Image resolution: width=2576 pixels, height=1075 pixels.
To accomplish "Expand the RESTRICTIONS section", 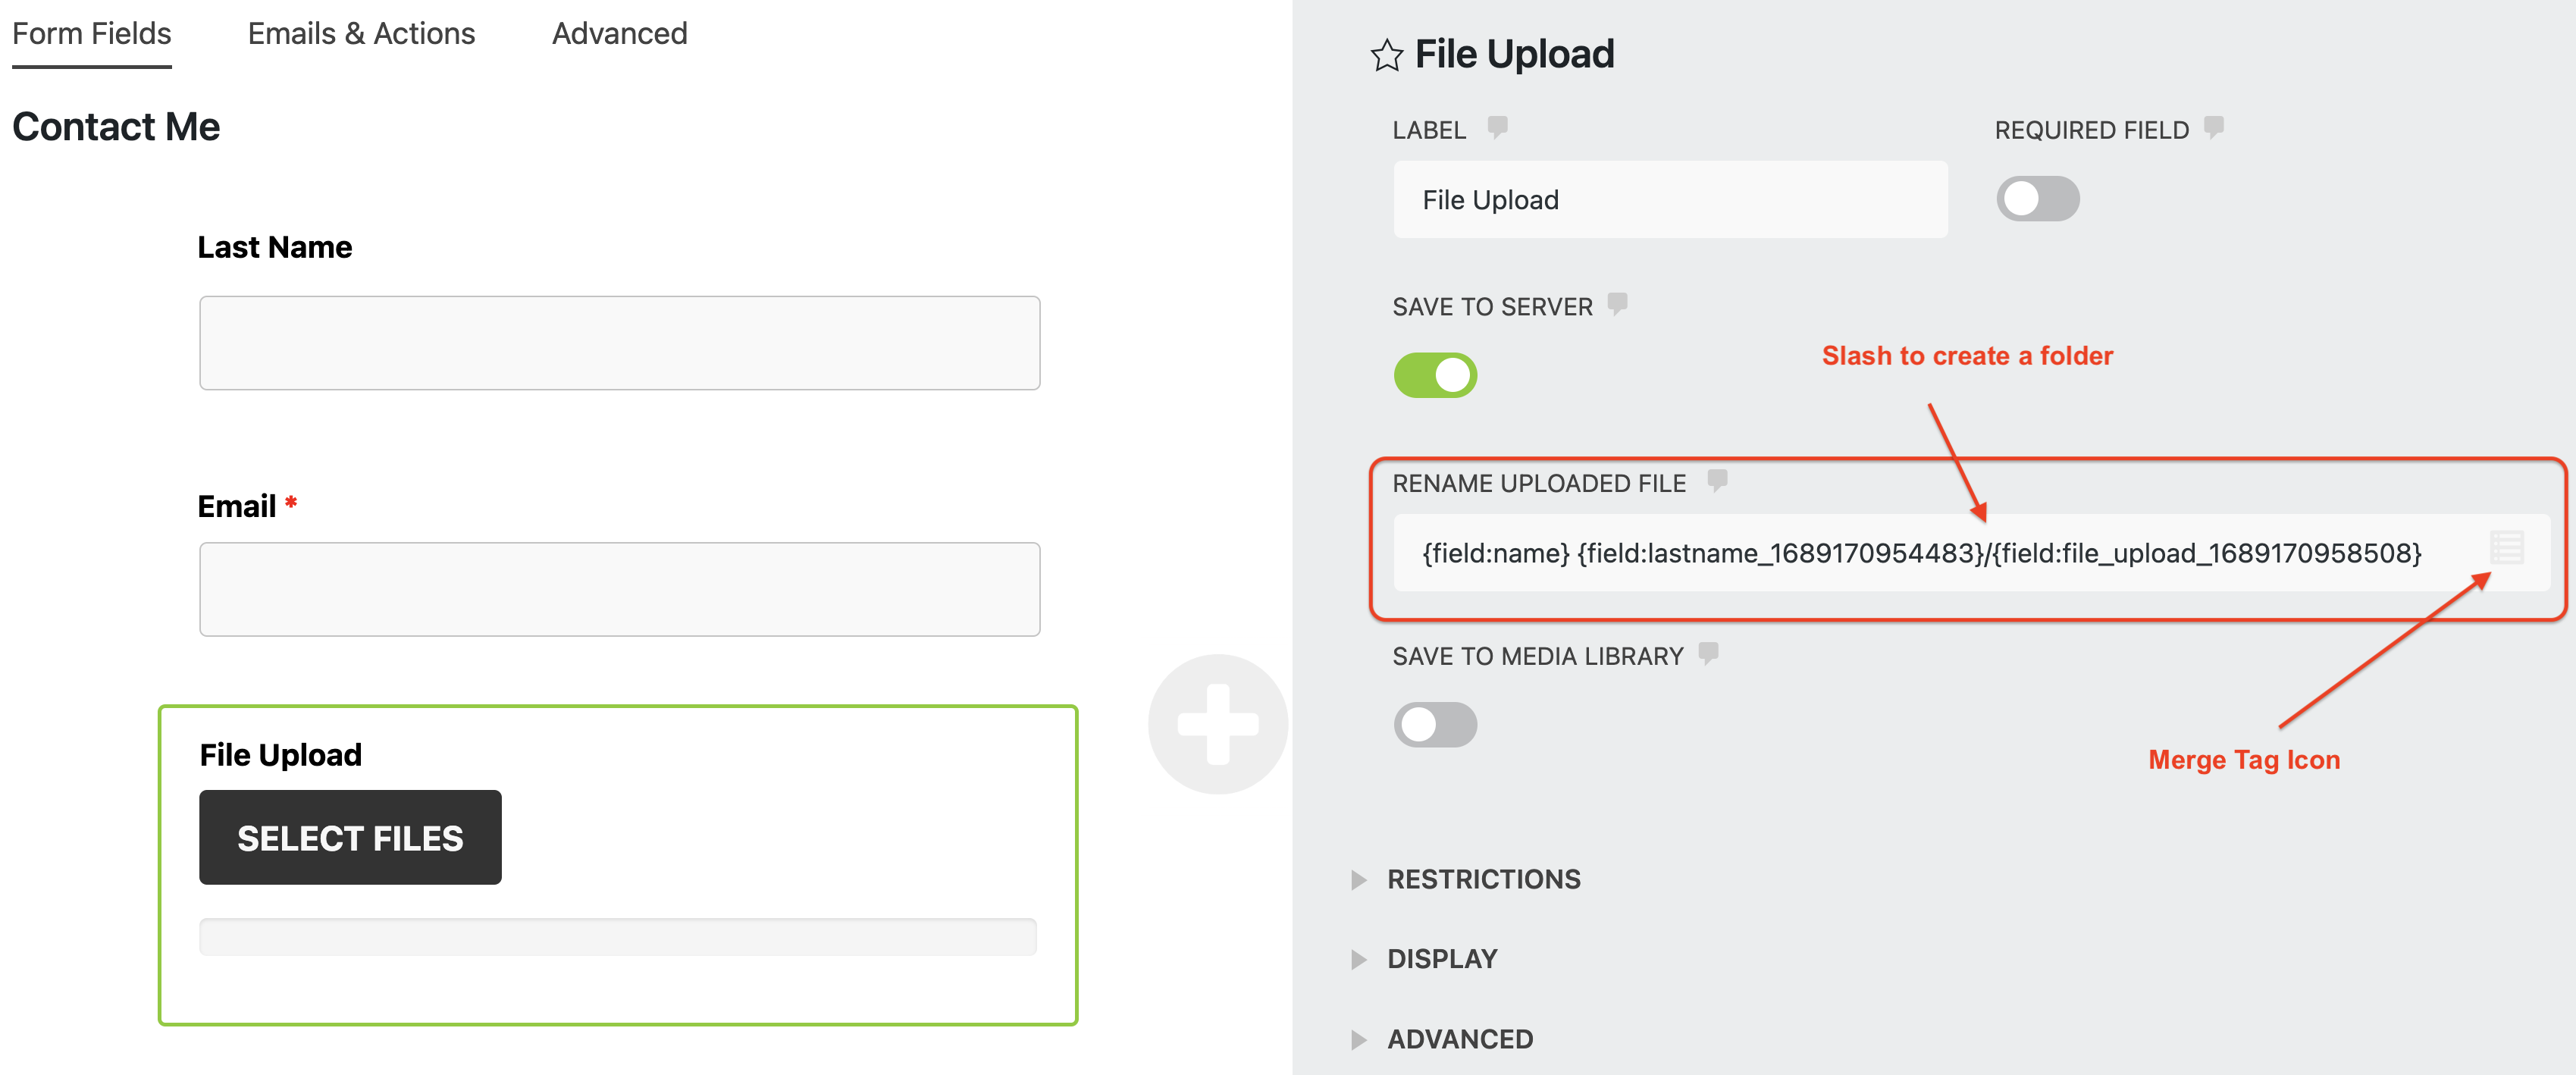I will point(1483,879).
